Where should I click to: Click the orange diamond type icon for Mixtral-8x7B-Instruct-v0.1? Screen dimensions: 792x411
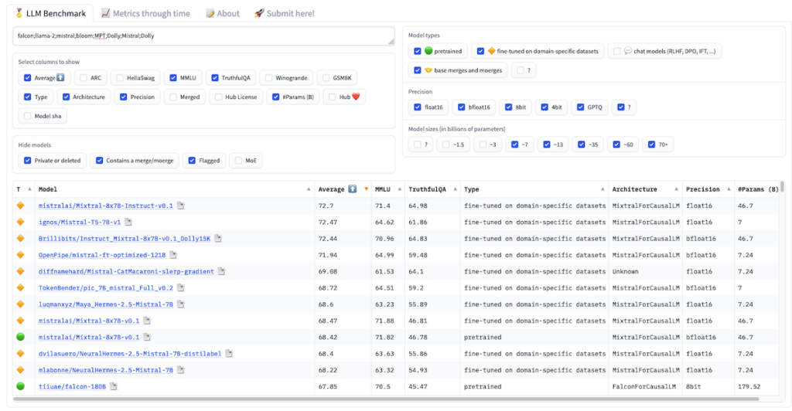pyautogui.click(x=20, y=206)
